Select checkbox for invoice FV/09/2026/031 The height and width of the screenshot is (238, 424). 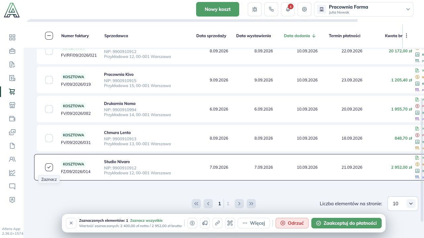pos(49,138)
